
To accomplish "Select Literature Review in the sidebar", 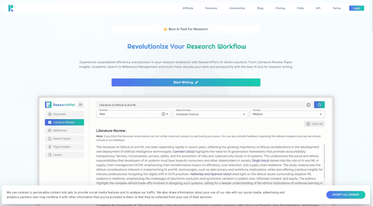I will [64, 122].
